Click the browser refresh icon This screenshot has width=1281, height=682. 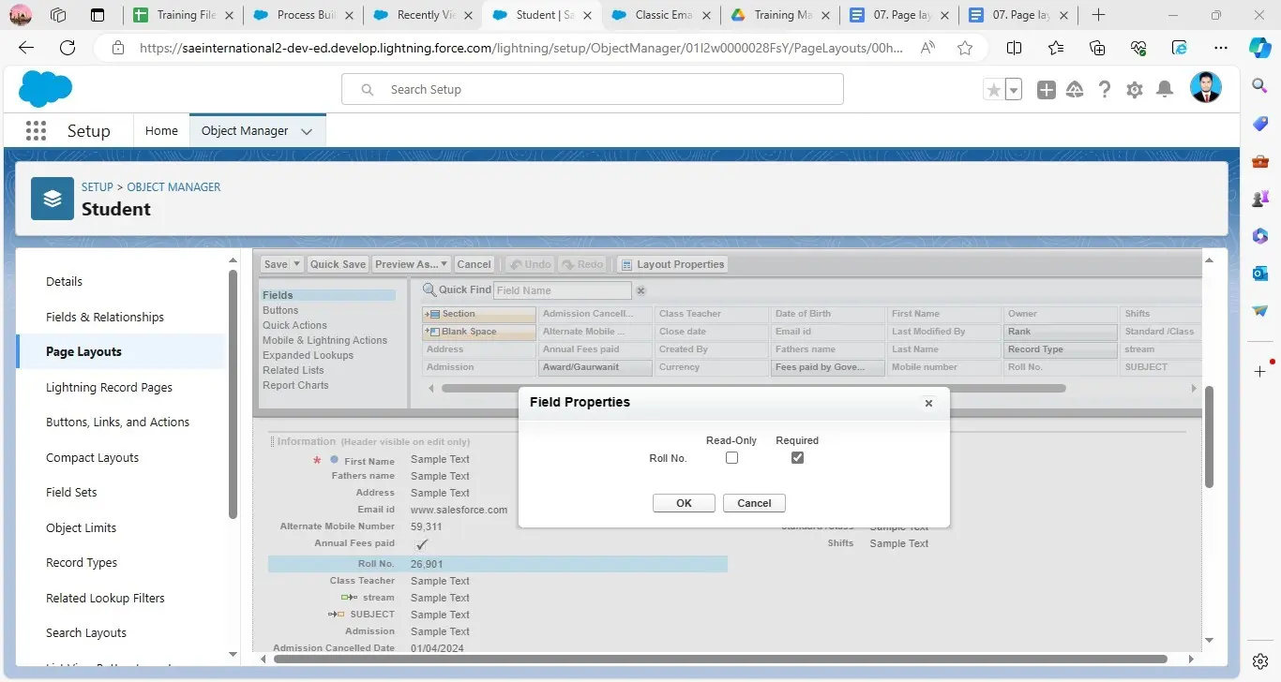pos(68,49)
